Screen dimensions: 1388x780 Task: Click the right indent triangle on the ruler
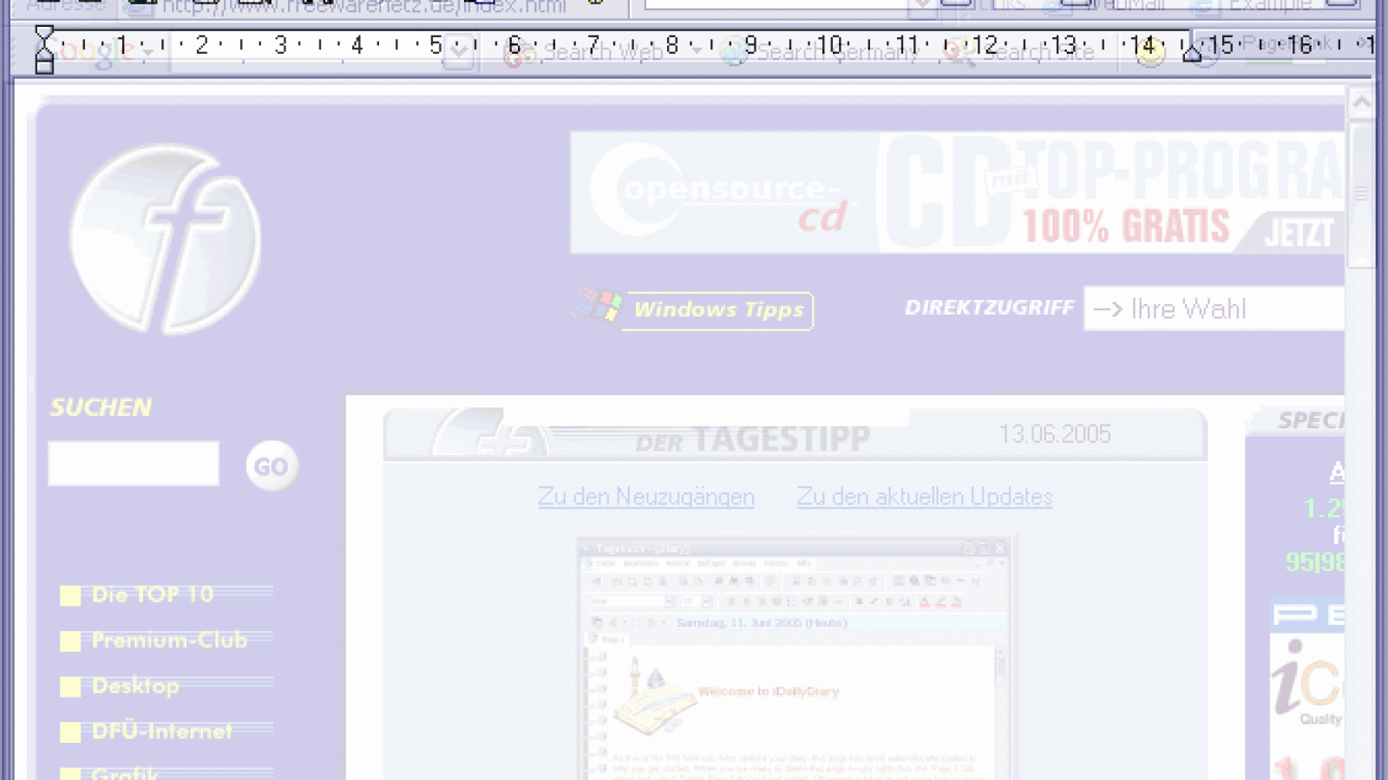[x=1192, y=53]
